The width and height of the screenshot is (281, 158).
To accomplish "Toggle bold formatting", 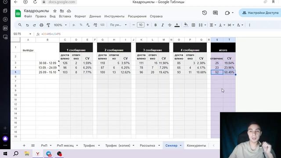I will (155, 25).
